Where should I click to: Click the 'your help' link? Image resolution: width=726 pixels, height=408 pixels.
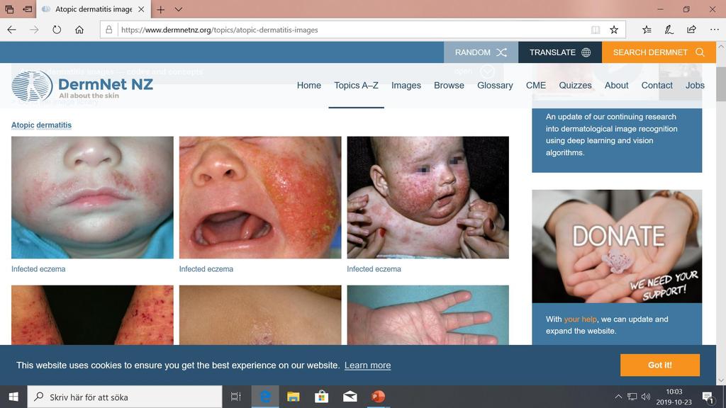(580, 319)
